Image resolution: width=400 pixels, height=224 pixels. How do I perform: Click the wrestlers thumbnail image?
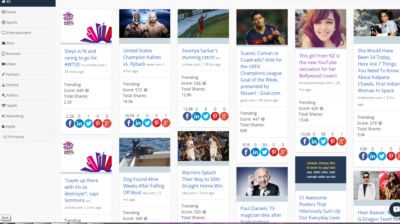pyautogui.click(x=145, y=23)
